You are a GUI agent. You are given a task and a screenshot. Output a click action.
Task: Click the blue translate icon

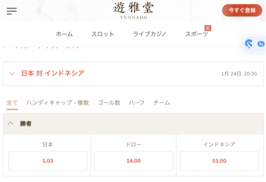(x=261, y=44)
